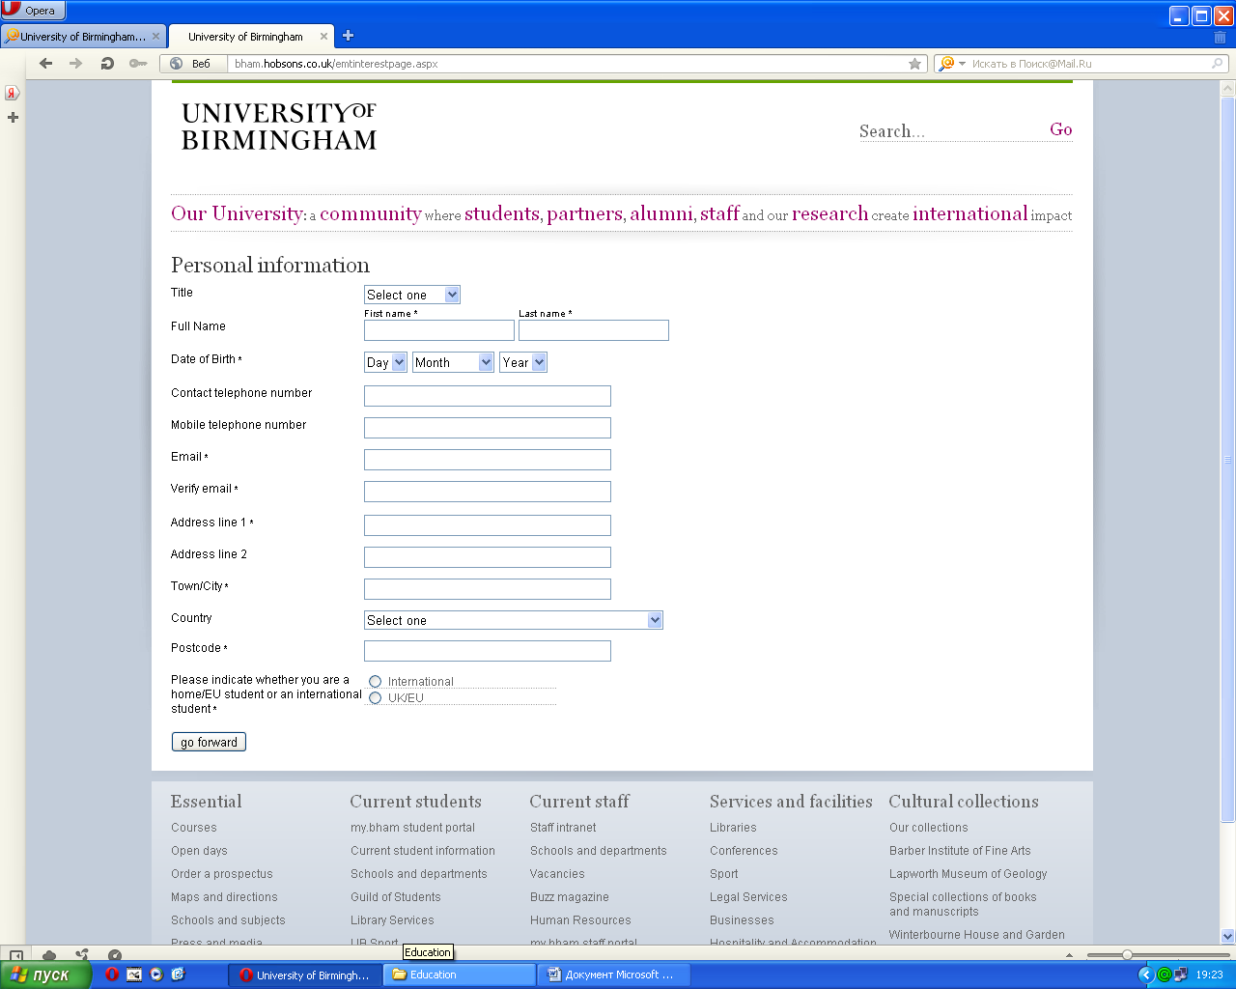The width and height of the screenshot is (1236, 989).
Task: Click scrollbar down arrow
Action: (1228, 936)
